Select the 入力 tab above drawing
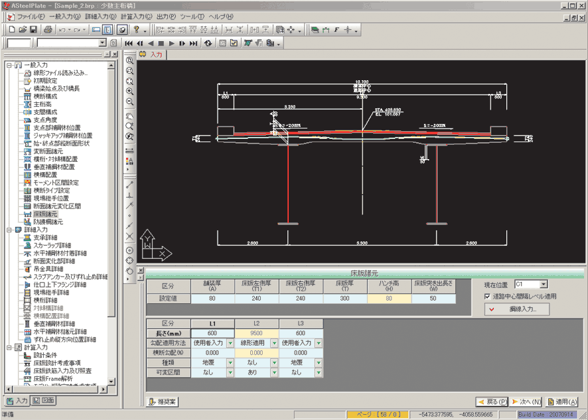The width and height of the screenshot is (588, 420). 152,55
